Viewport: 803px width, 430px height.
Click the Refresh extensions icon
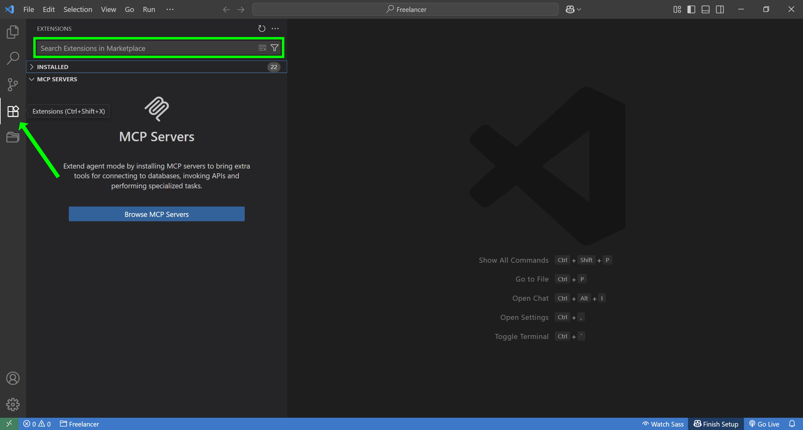(x=262, y=29)
